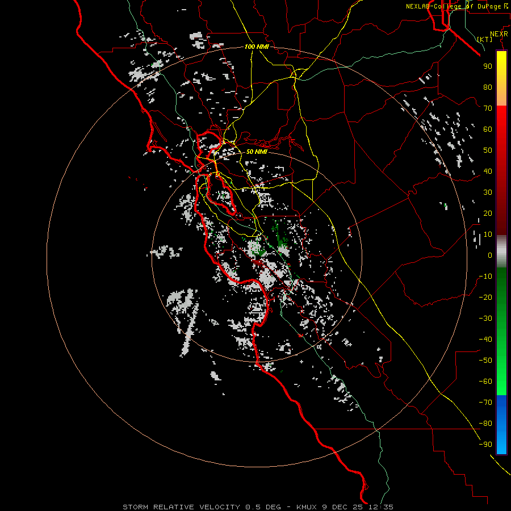511x511 pixels.
Task: Select the -20 value on the velocity scale
Action: [485, 297]
